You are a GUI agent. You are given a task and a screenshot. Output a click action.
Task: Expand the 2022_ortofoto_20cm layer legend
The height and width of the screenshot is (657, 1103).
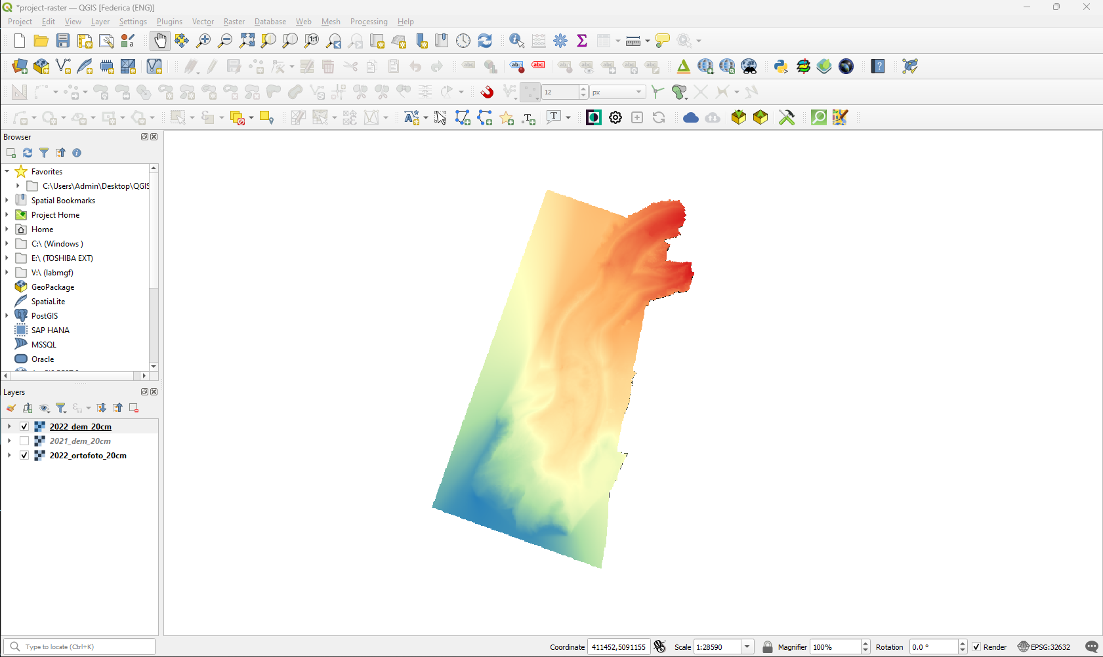pyautogui.click(x=9, y=456)
